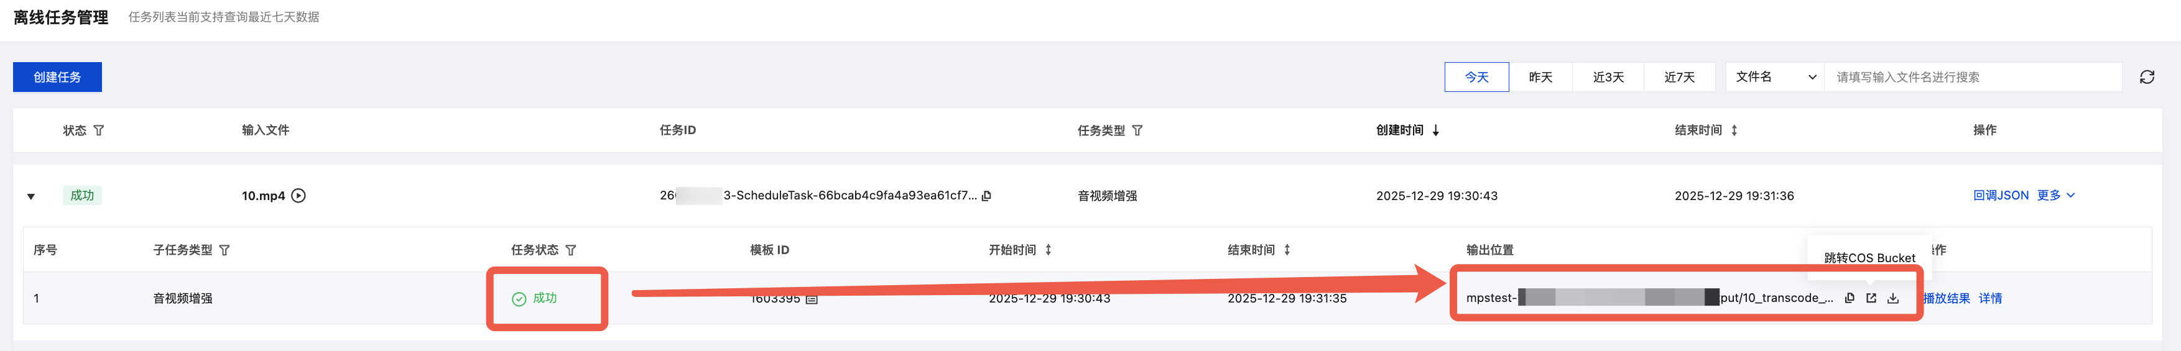
Task: Sort by creation time arrow
Action: [x=1436, y=130]
